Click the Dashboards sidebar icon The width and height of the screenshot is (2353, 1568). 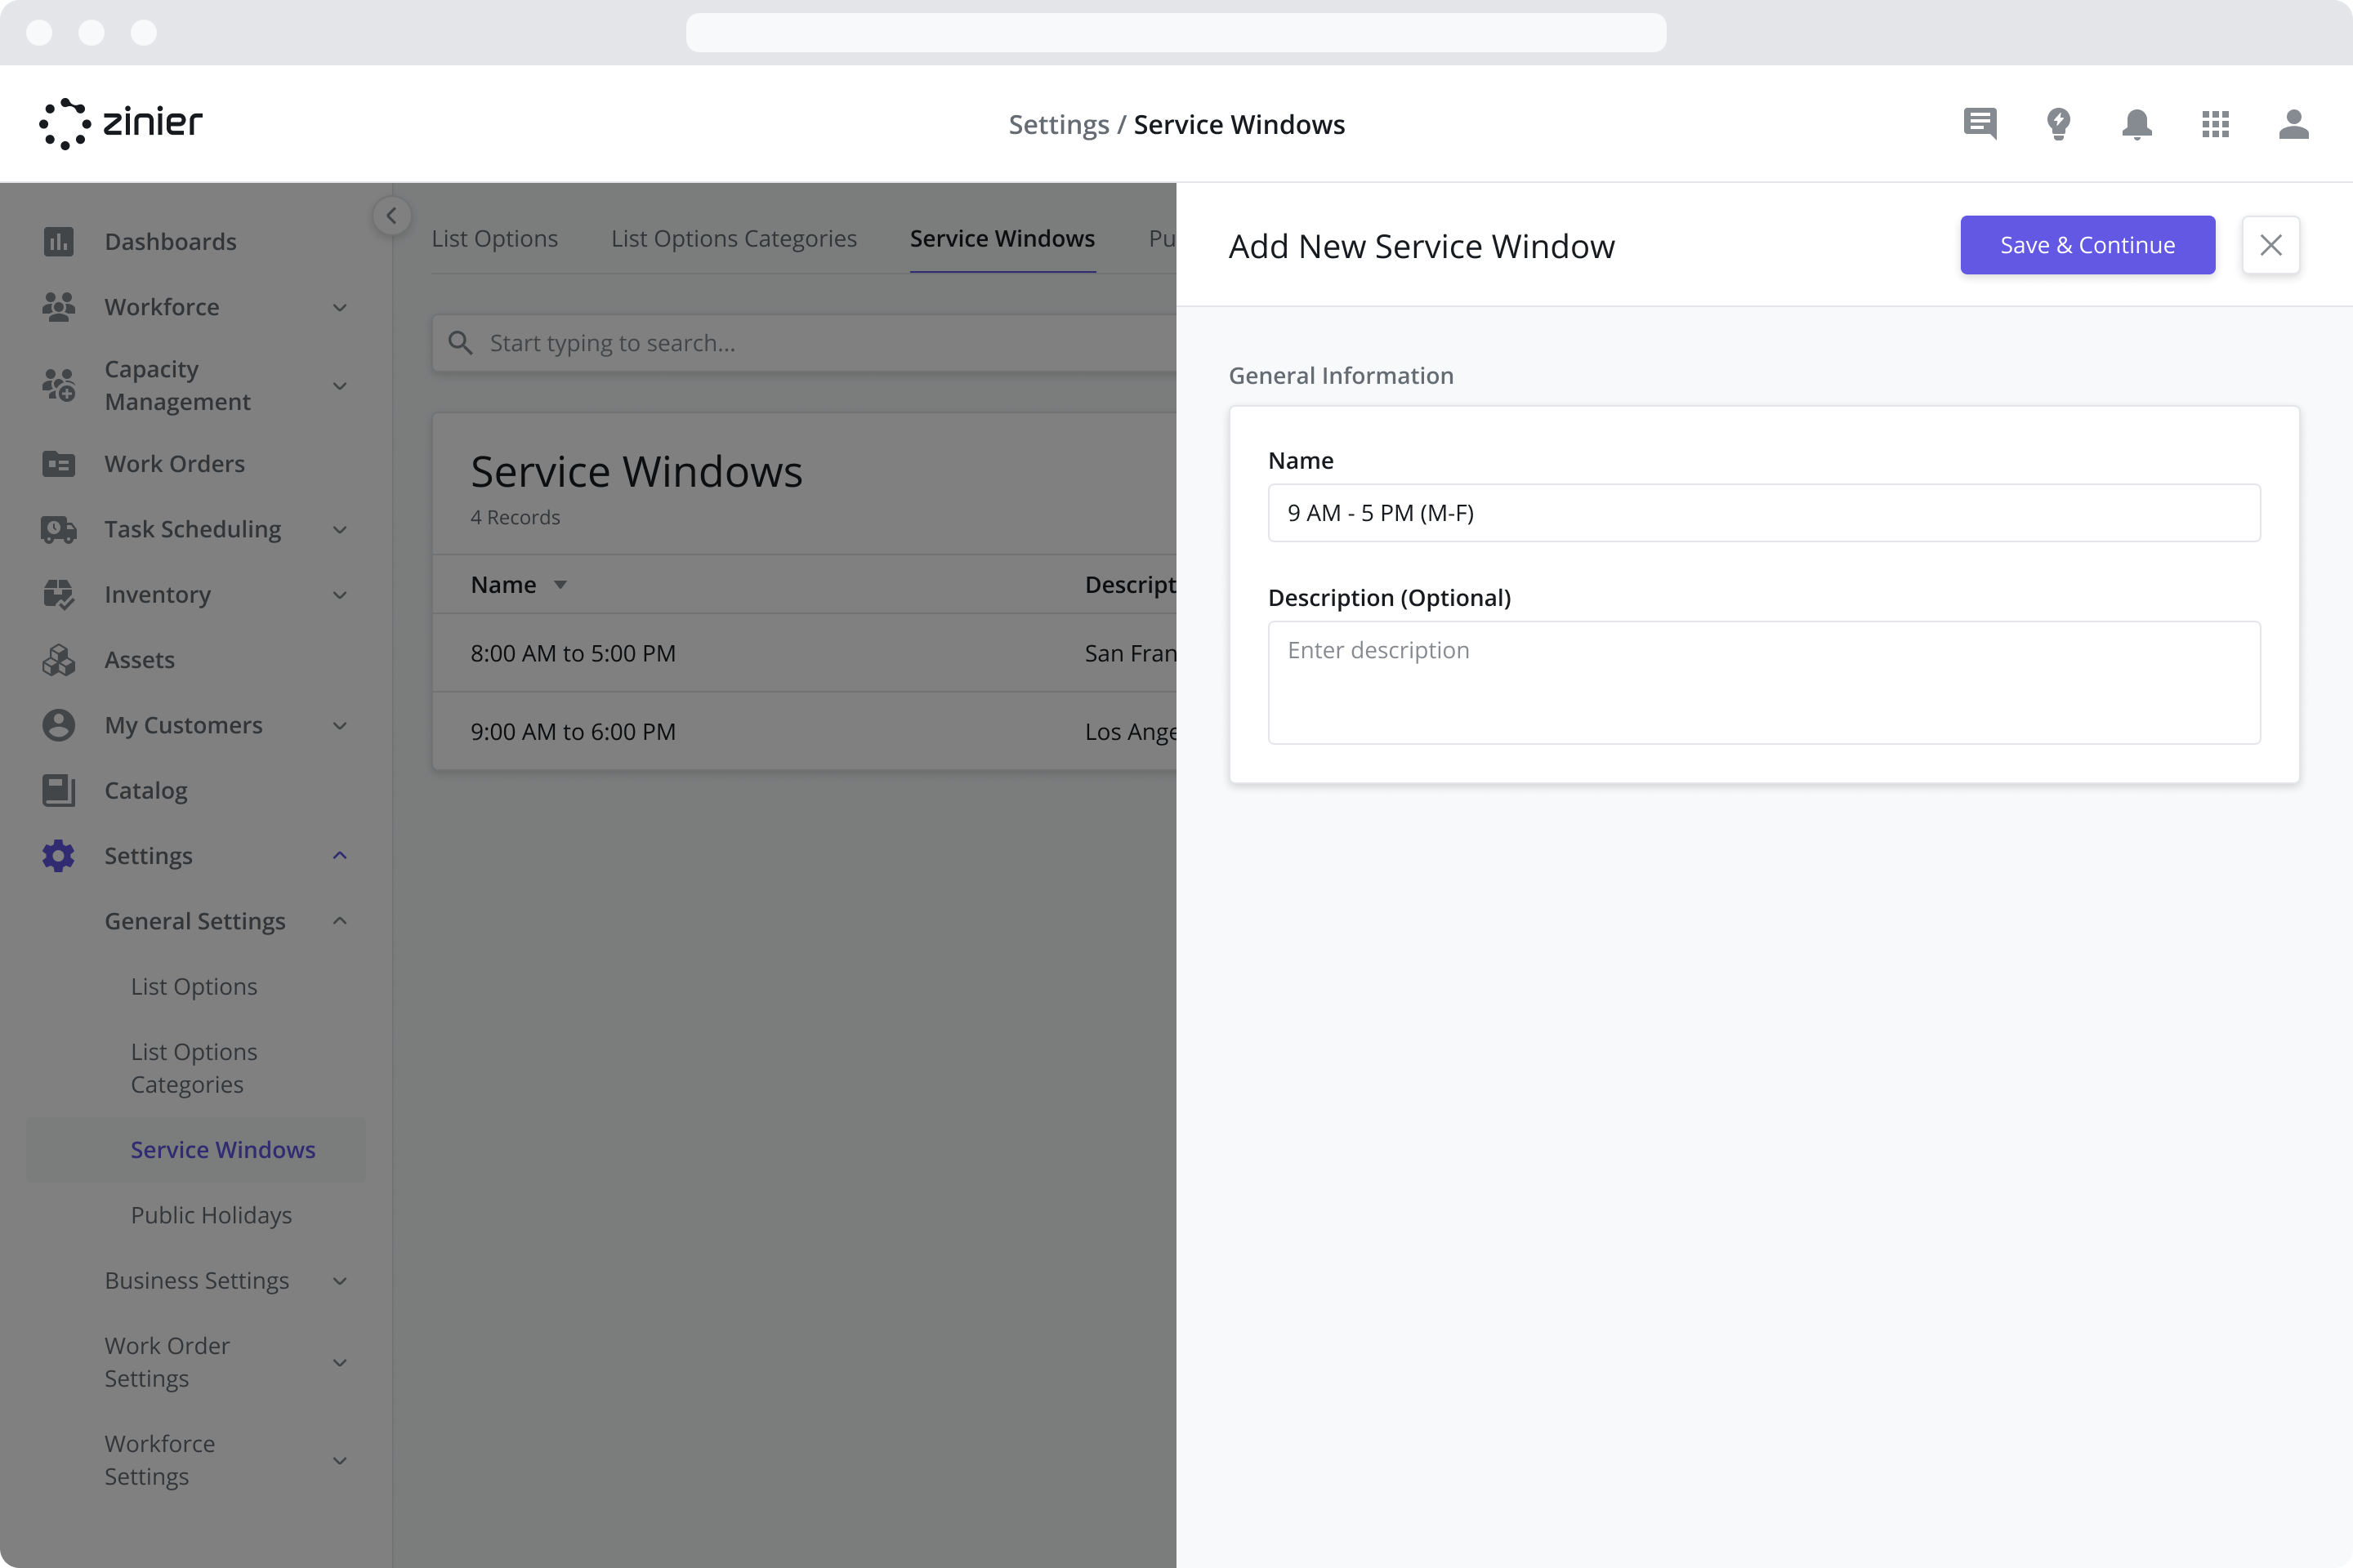[x=58, y=241]
